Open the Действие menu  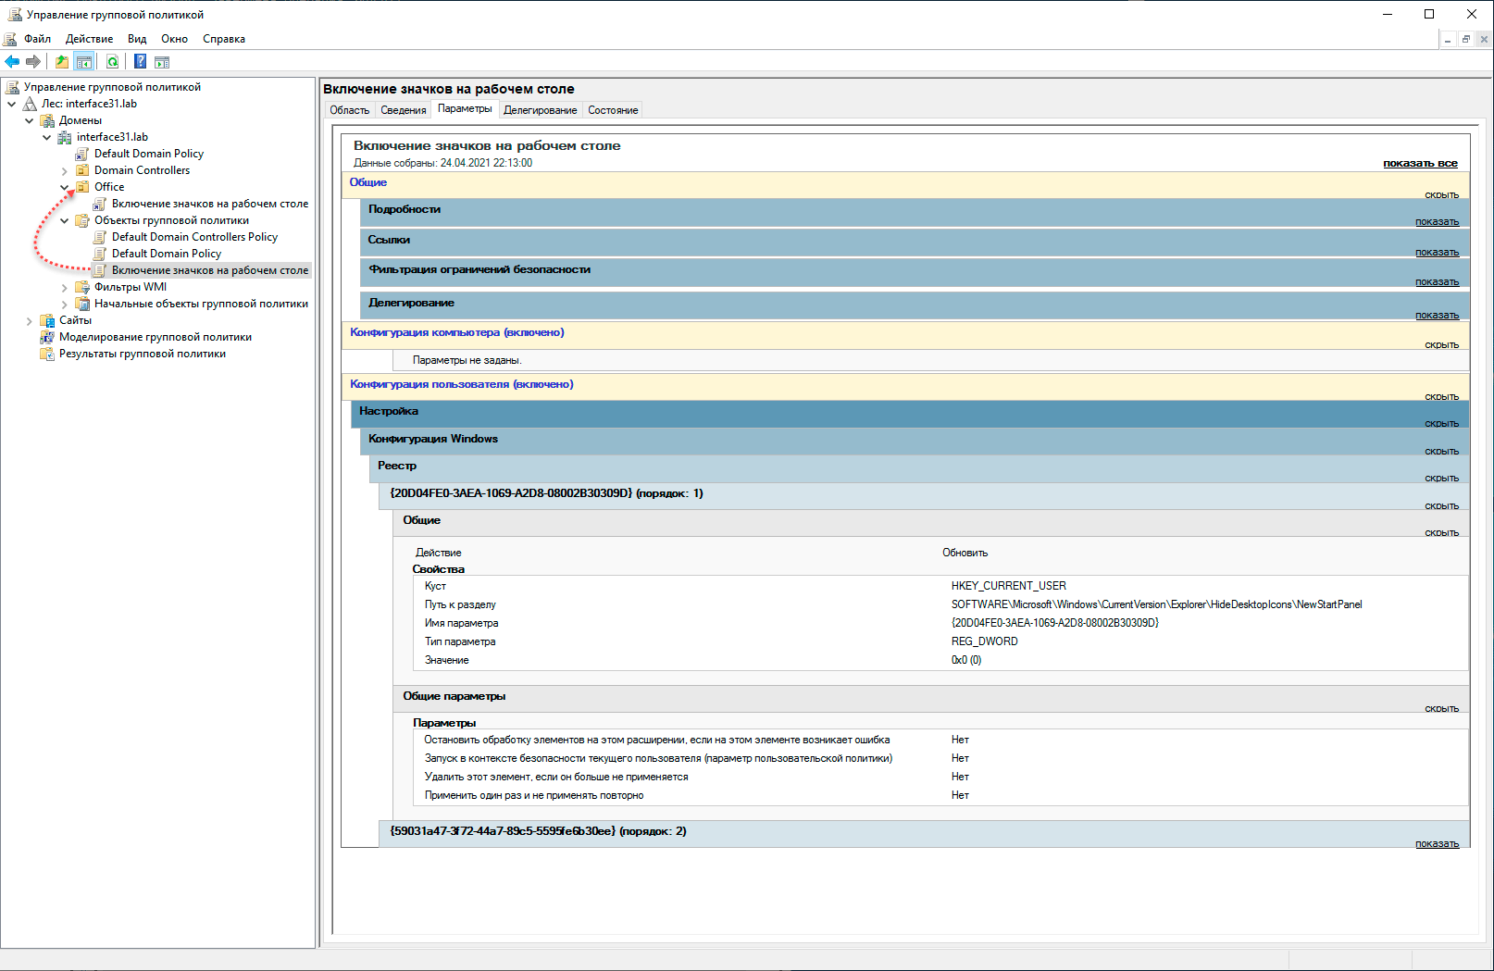(x=89, y=39)
